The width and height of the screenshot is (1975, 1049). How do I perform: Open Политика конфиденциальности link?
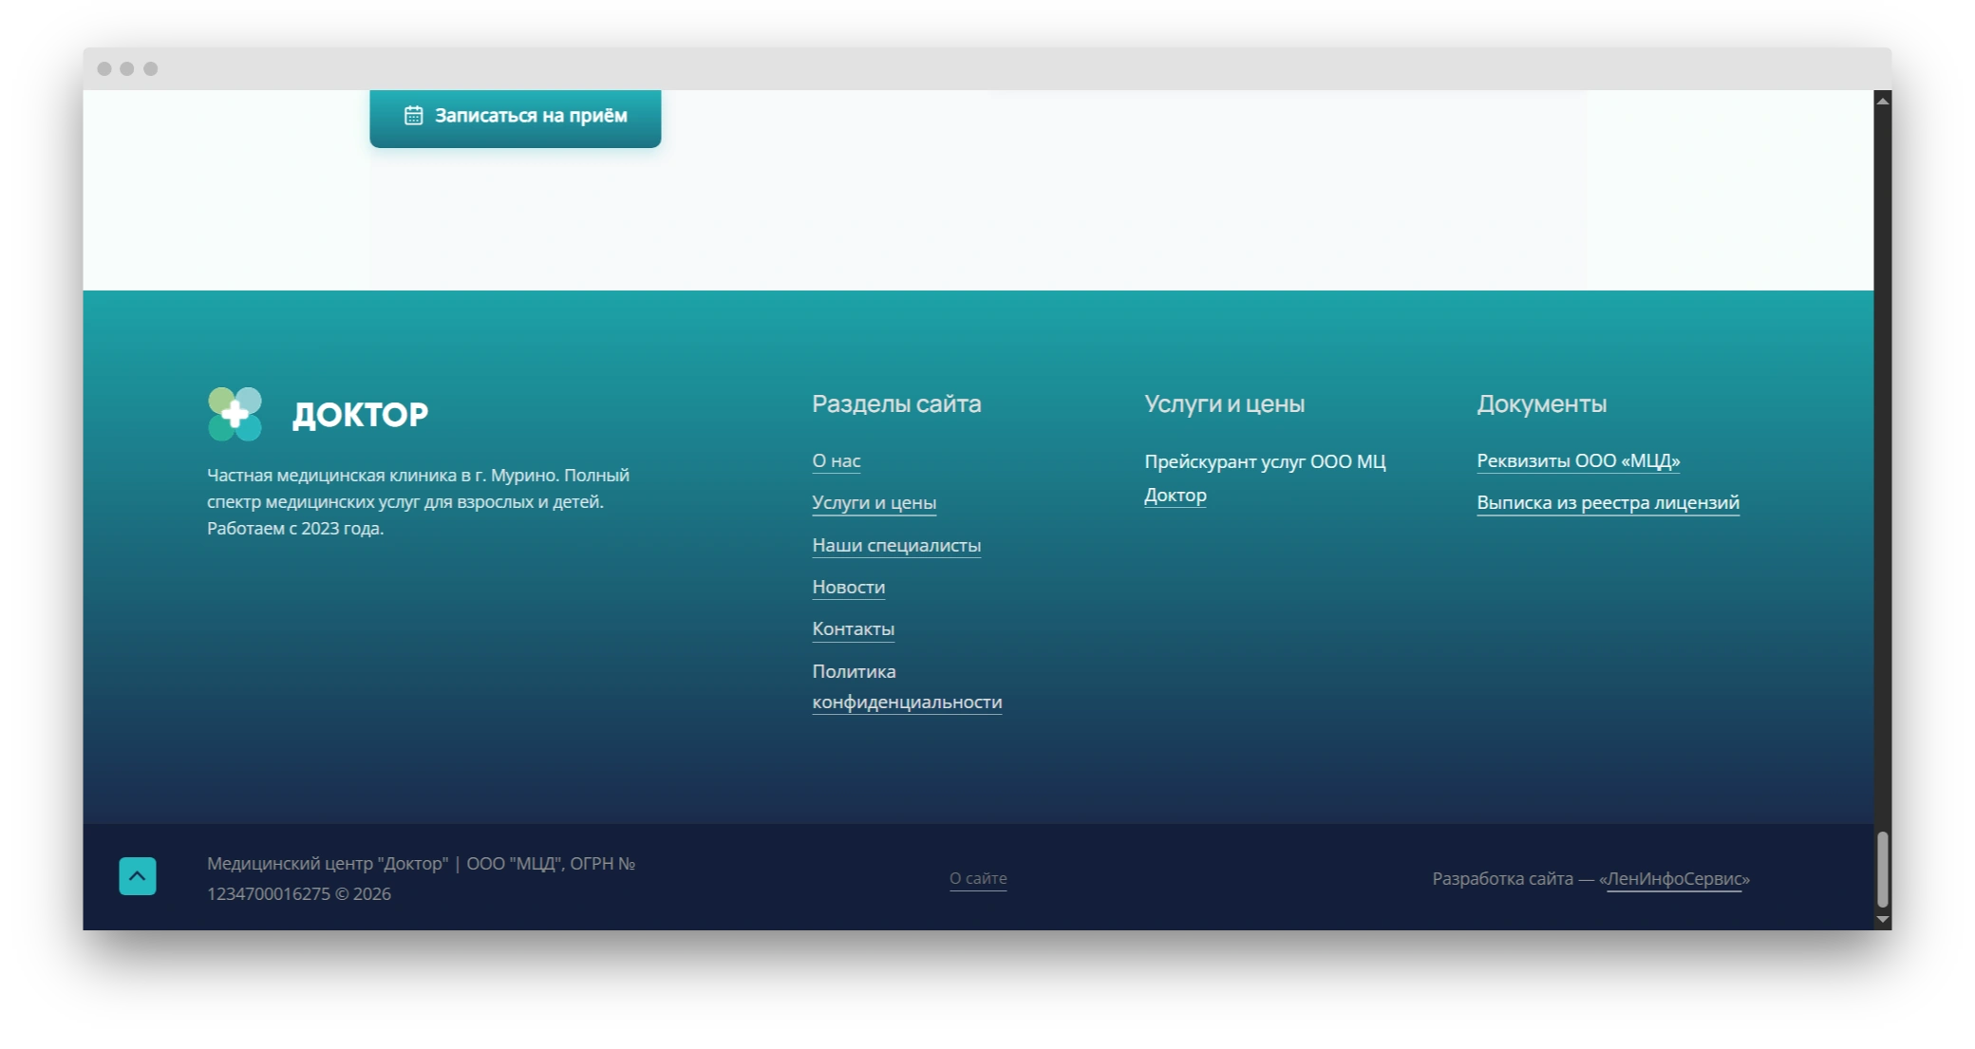[x=907, y=686]
